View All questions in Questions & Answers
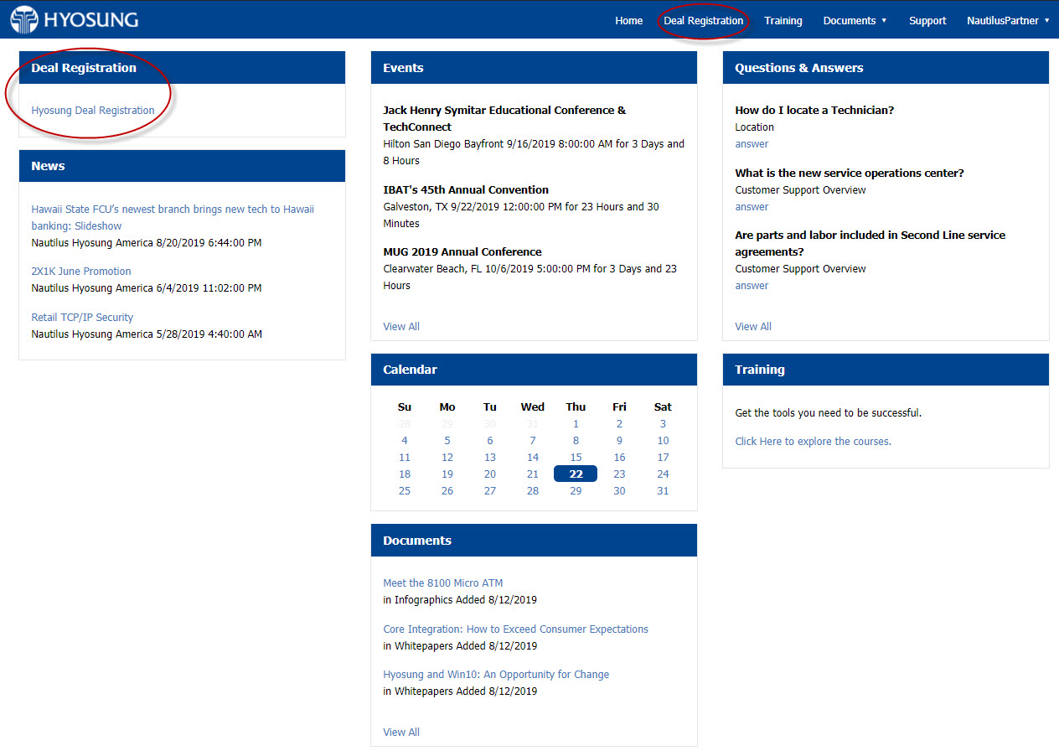This screenshot has height=756, width=1059. coord(752,326)
